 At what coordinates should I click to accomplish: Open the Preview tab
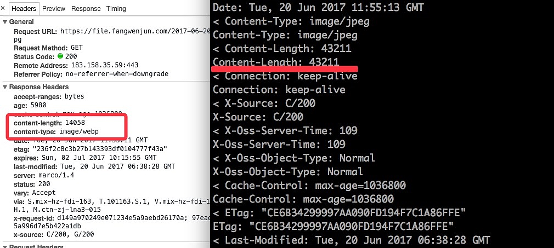[54, 9]
